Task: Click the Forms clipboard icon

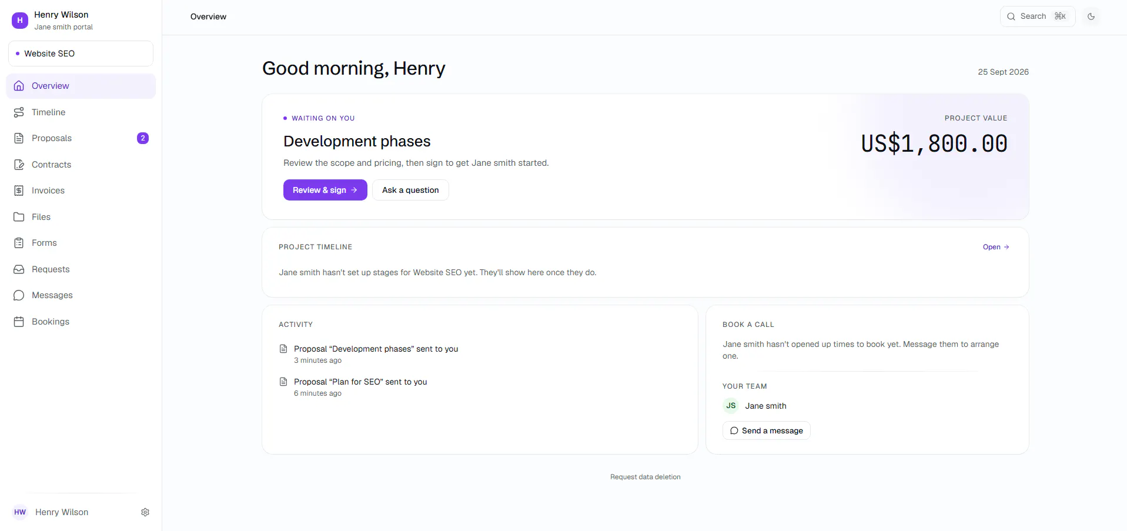Action: (x=19, y=243)
